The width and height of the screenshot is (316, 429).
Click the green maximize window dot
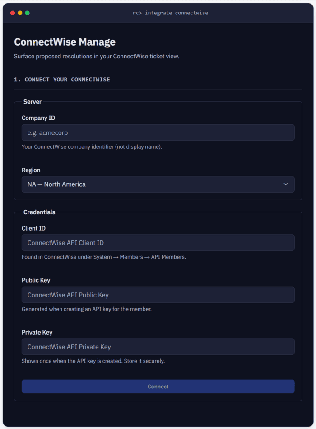[x=28, y=13]
